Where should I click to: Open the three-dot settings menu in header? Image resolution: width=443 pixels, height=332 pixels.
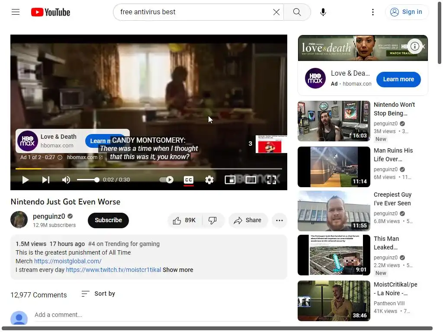point(373,12)
